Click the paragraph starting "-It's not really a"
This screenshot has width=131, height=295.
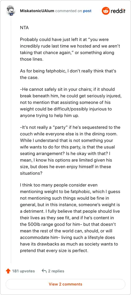coord(70,150)
